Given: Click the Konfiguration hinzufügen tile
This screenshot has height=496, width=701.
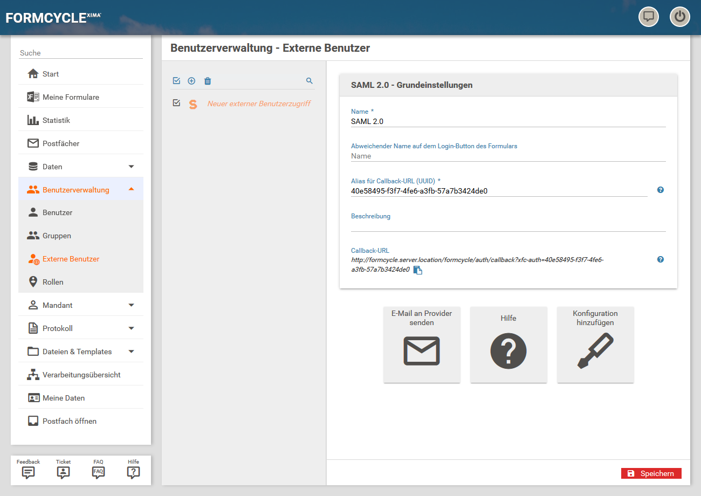Looking at the screenshot, I should [595, 345].
